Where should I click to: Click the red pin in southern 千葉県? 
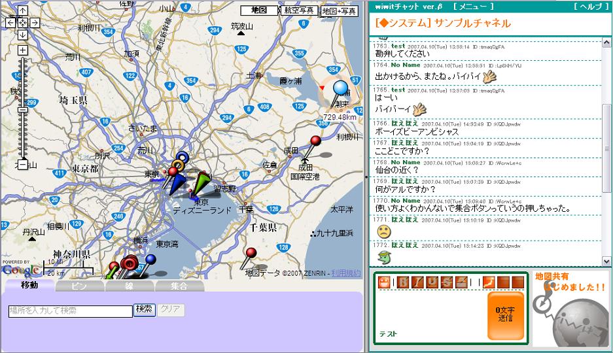(x=251, y=253)
